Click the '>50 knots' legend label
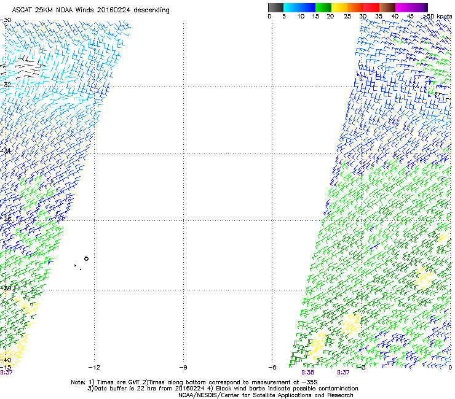 (x=437, y=17)
